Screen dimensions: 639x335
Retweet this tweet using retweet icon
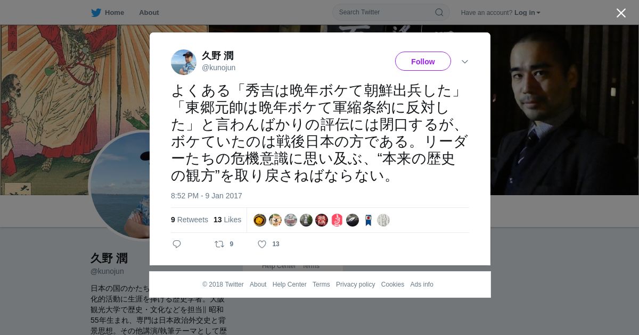(x=219, y=244)
